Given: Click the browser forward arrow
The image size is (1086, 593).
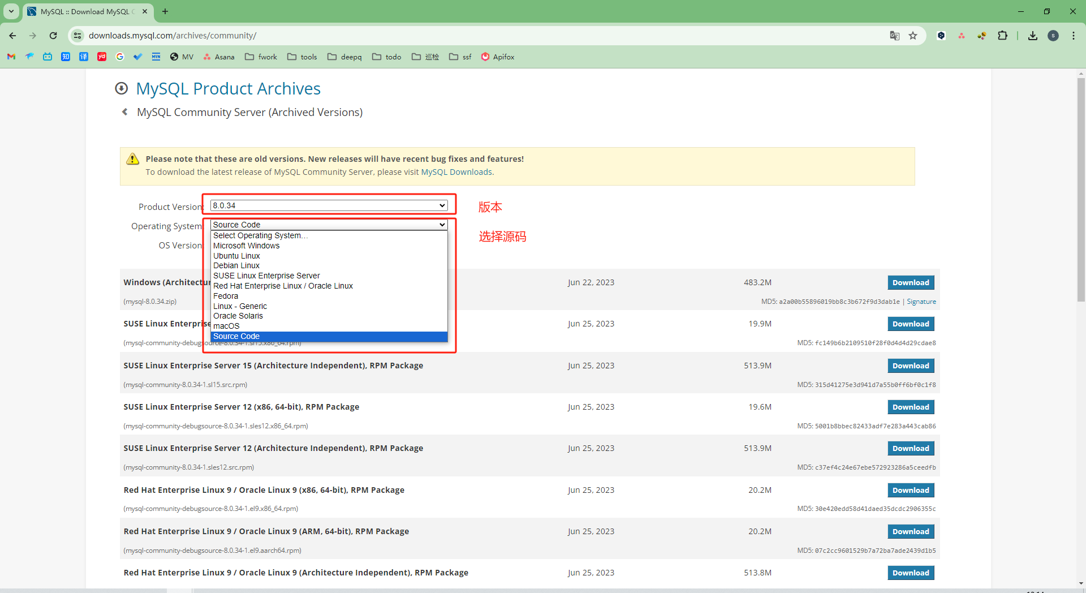Looking at the screenshot, I should tap(33, 36).
